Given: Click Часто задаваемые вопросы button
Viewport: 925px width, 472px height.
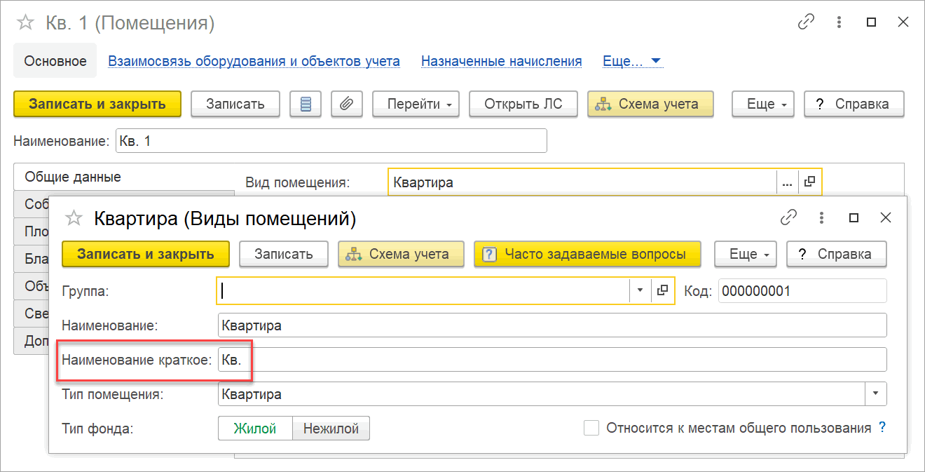Looking at the screenshot, I should 587,254.
